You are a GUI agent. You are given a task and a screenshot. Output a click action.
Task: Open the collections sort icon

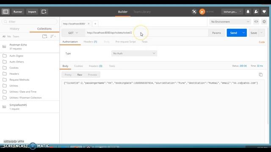pos(53,36)
